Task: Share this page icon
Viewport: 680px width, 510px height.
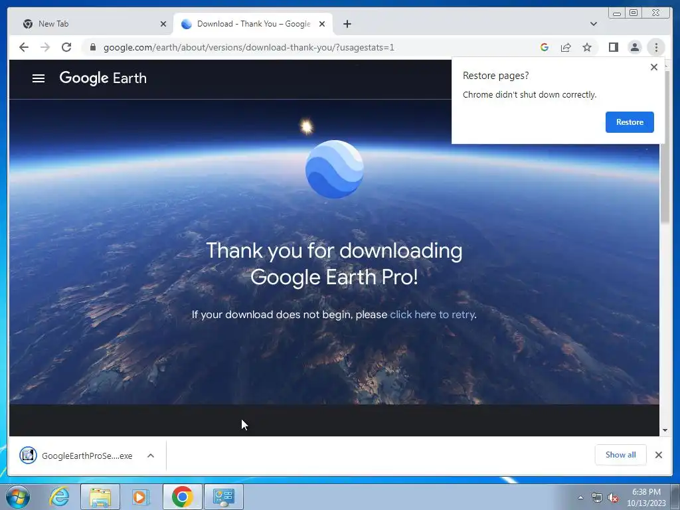Action: 566,47
